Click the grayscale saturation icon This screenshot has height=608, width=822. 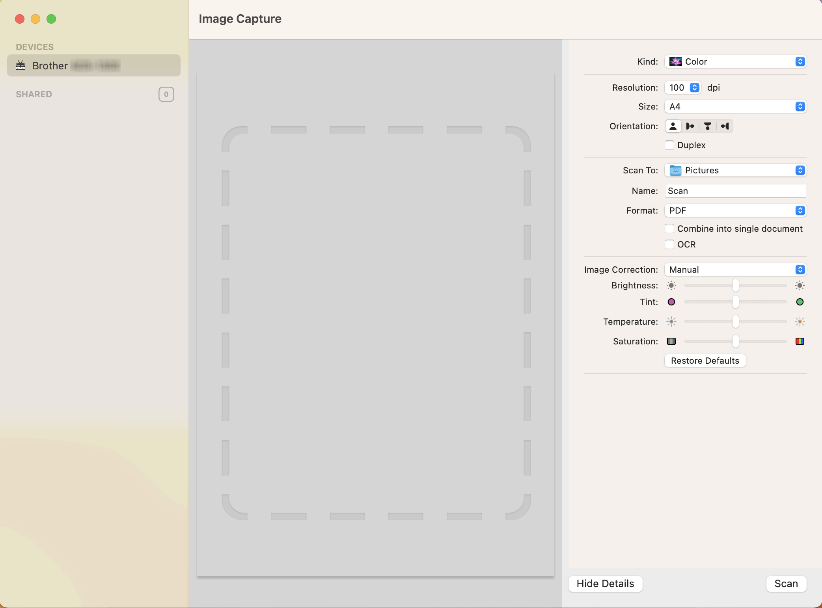(671, 341)
